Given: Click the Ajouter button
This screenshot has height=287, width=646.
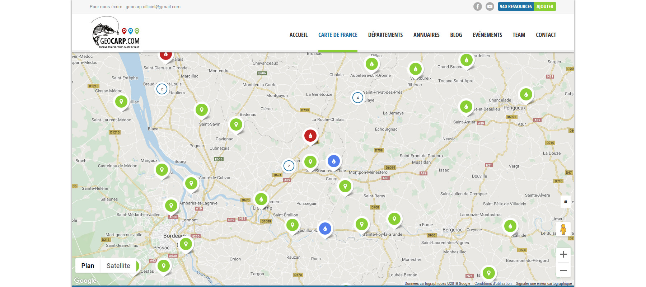Looking at the screenshot, I should point(545,6).
